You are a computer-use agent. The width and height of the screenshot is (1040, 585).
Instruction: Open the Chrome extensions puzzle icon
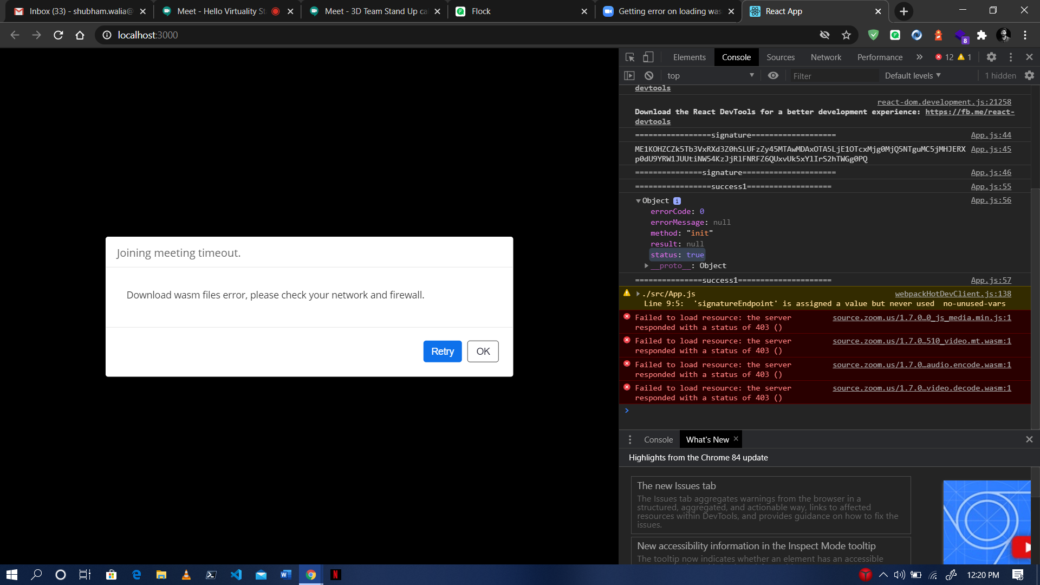(x=981, y=35)
